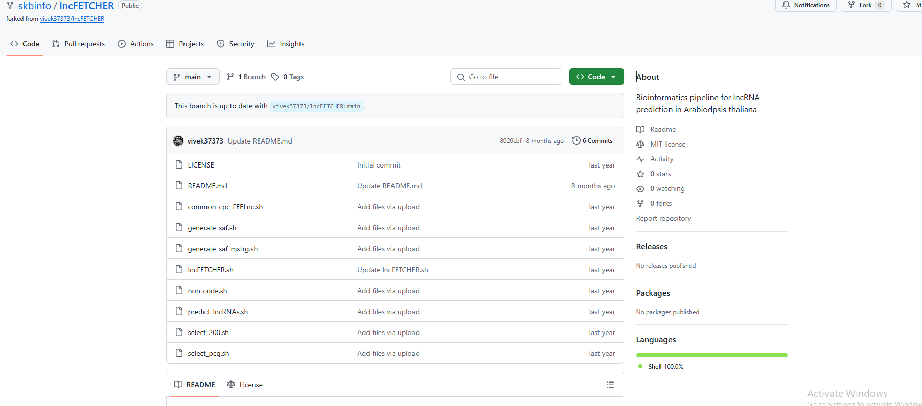
Task: Open the 1 Branch link
Action: pos(246,77)
